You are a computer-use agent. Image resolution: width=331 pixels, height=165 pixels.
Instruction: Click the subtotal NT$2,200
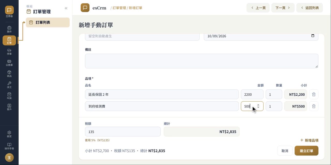click(x=296, y=94)
